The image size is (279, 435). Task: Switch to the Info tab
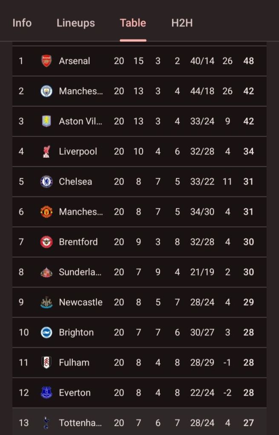tap(22, 23)
